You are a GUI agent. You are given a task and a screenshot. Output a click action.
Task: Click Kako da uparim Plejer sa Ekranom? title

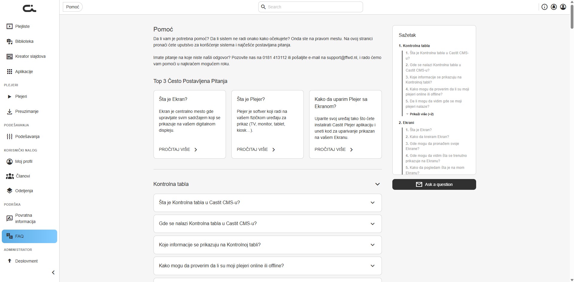pyautogui.click(x=341, y=103)
